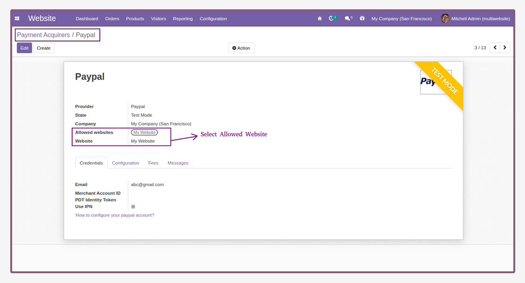Click the email value abc@gmail.com
Image resolution: width=525 pixels, height=283 pixels.
pyautogui.click(x=147, y=185)
